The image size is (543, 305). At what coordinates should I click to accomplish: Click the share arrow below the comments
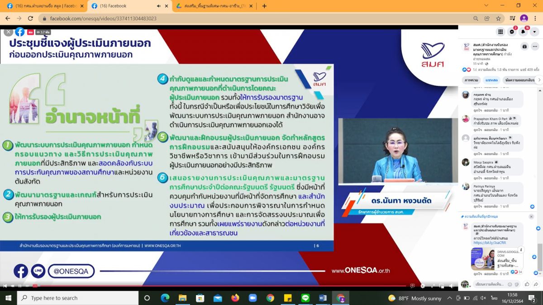pyautogui.click(x=536, y=284)
